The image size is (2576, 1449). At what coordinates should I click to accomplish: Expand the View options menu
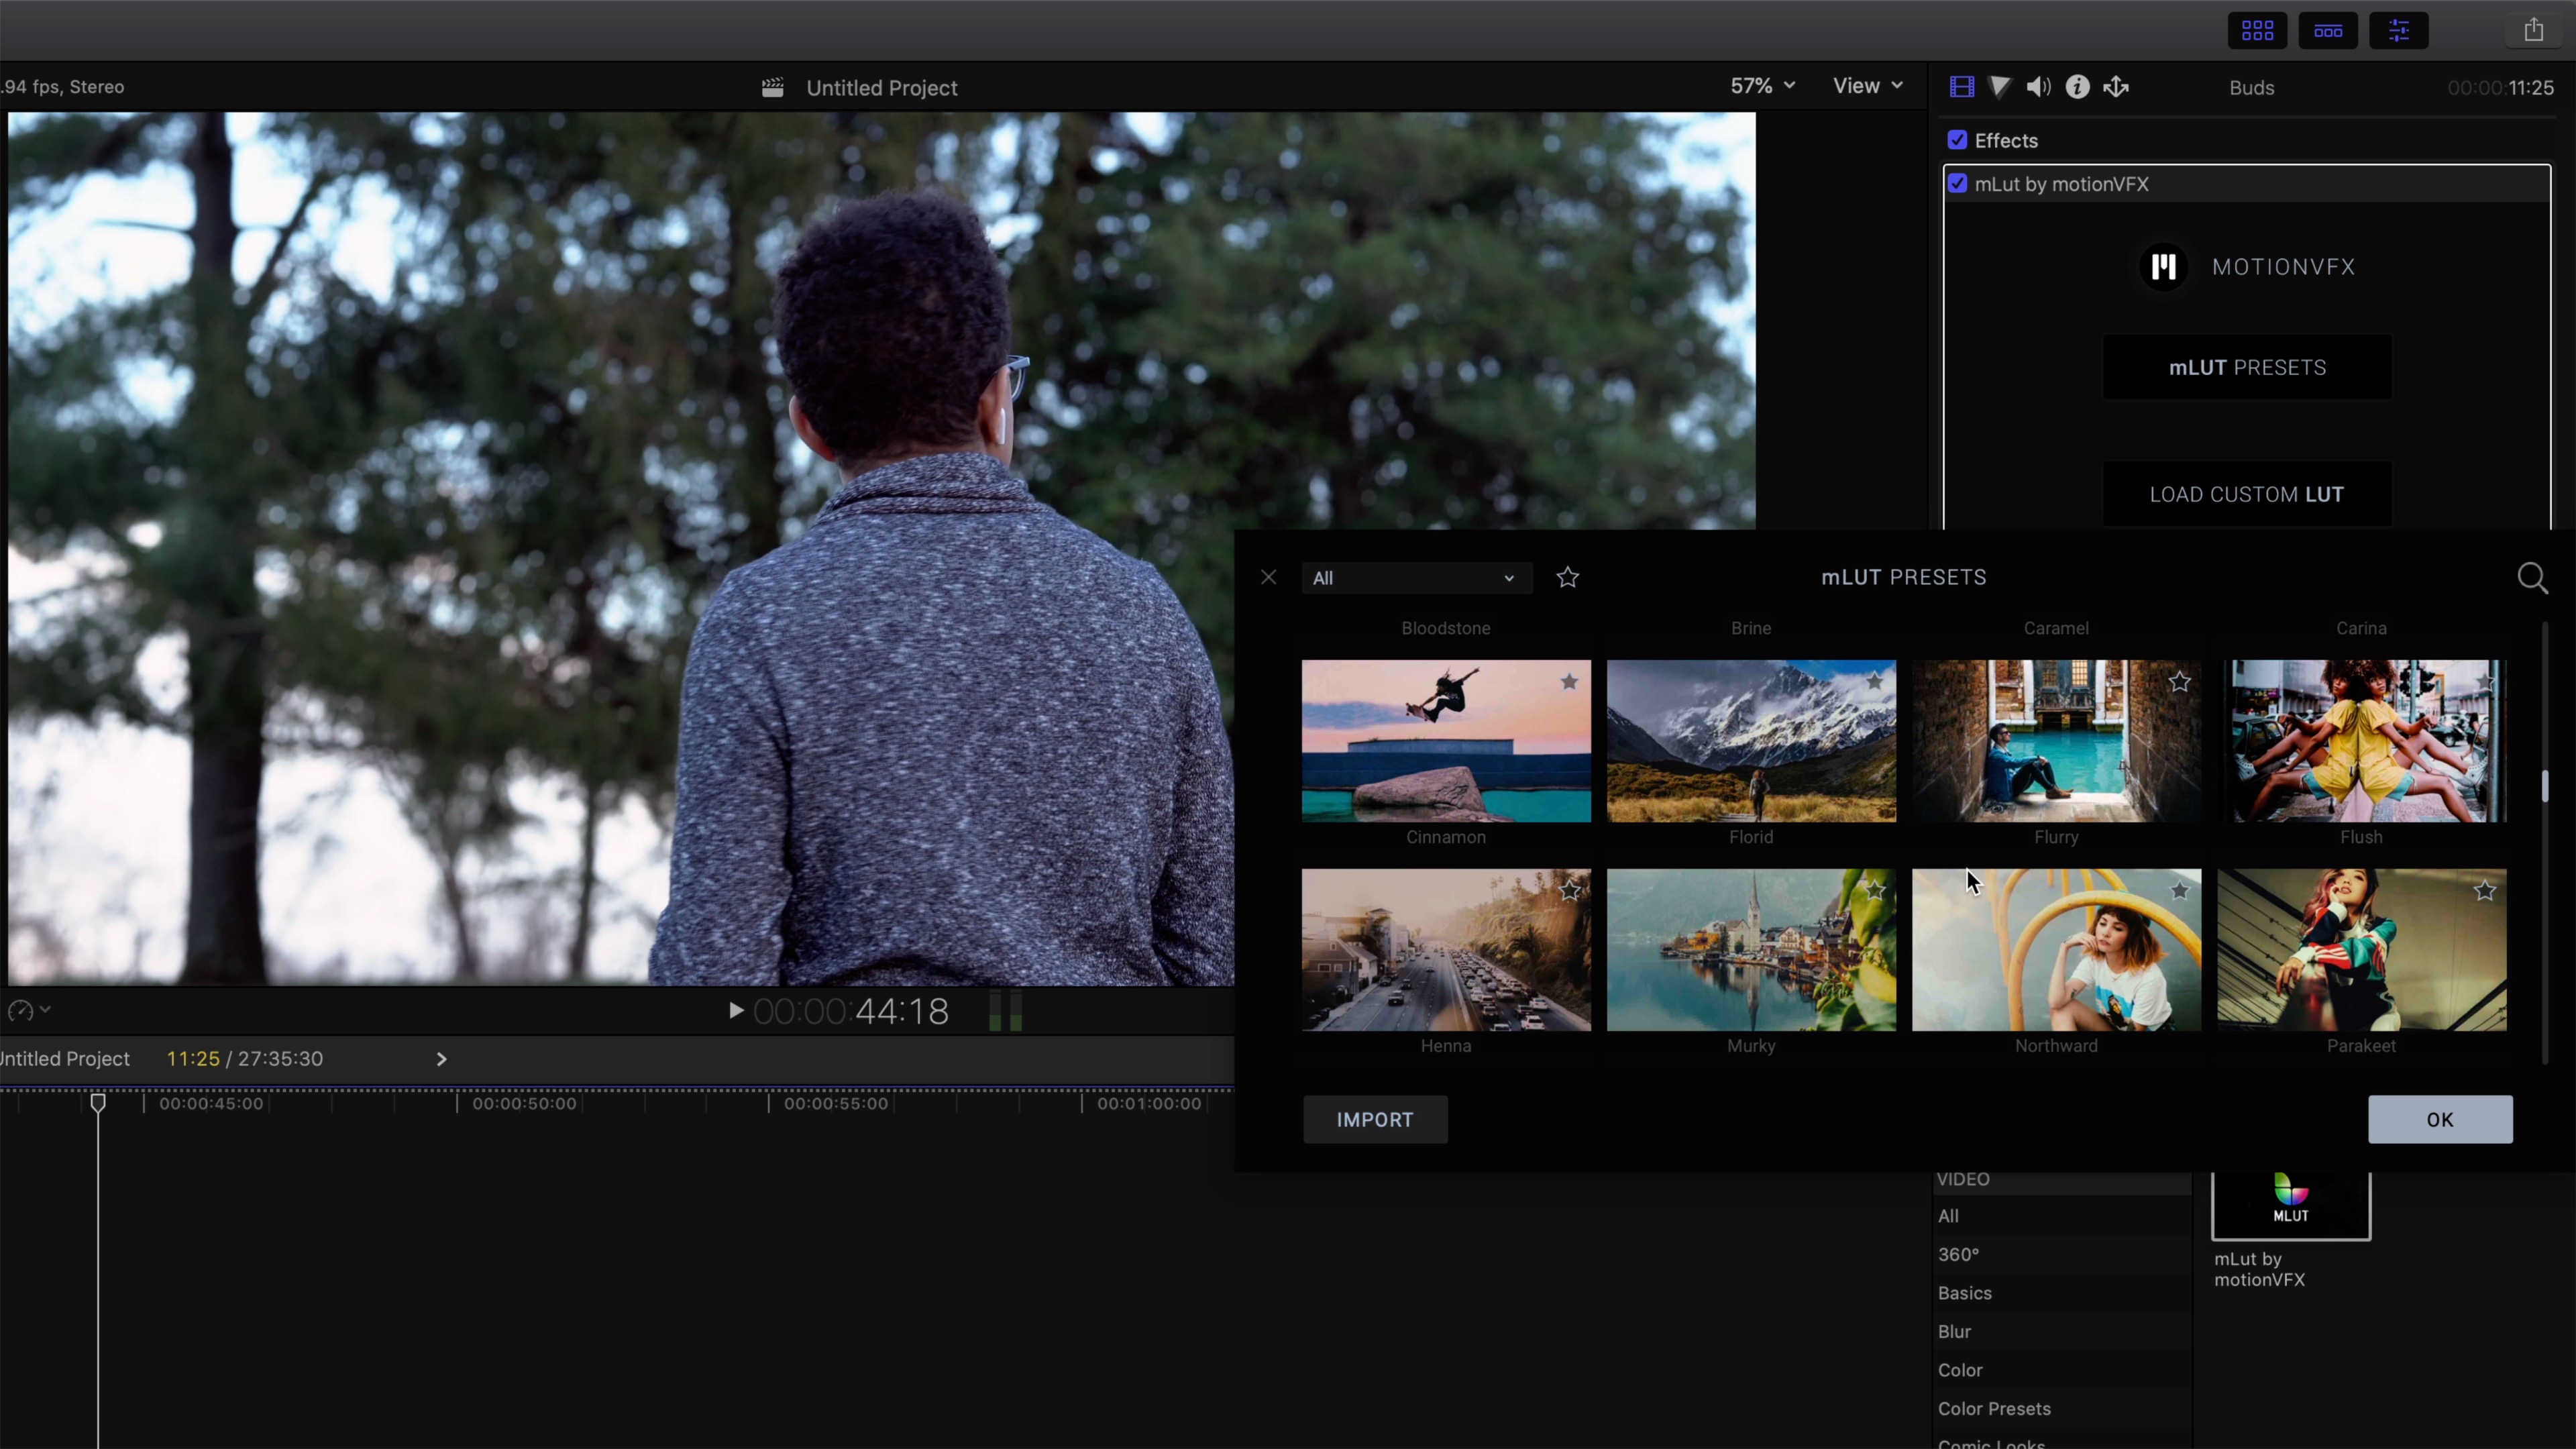[x=1866, y=86]
